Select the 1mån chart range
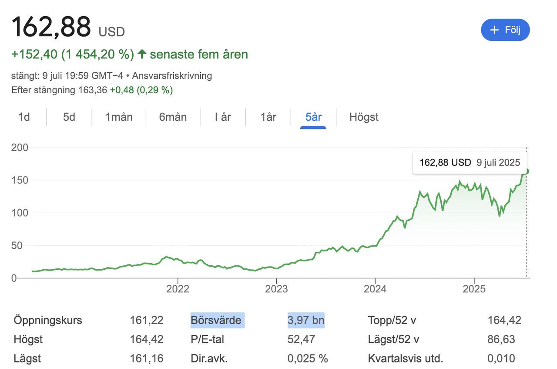This screenshot has width=557, height=369. (119, 117)
